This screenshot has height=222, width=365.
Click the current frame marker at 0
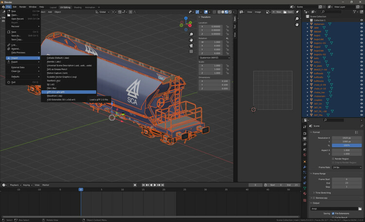coord(81,189)
